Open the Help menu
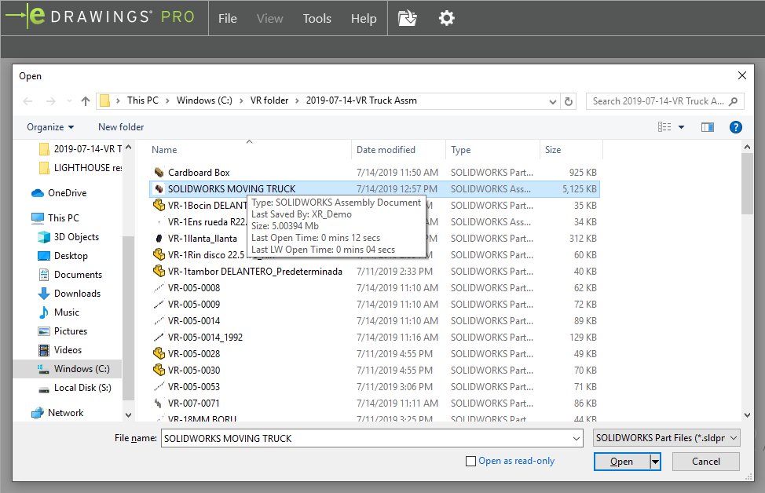 tap(364, 19)
